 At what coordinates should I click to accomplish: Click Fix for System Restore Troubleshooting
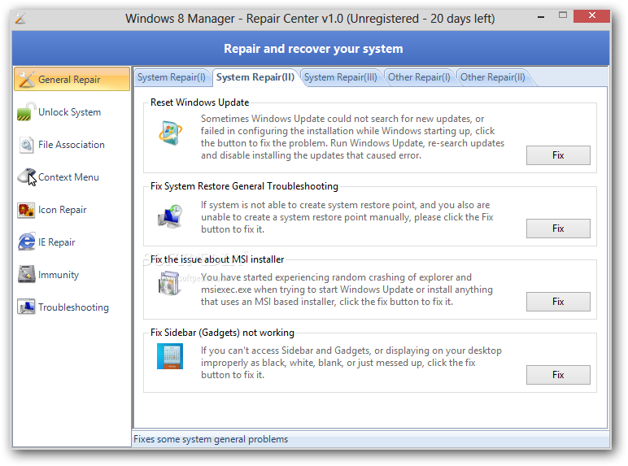click(558, 229)
